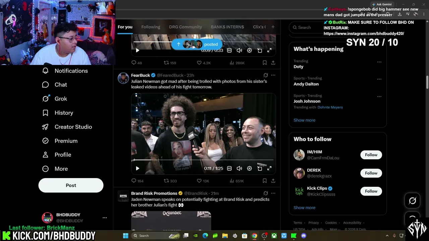This screenshot has width=429, height=241.
Task: Open the Premium page
Action: tap(60, 141)
